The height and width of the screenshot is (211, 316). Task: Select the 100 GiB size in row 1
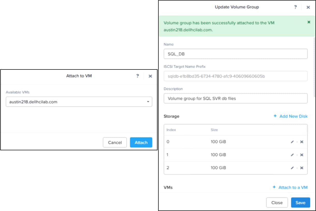click(x=218, y=155)
